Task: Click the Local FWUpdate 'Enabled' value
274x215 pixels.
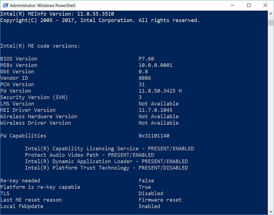Action: pos(149,206)
